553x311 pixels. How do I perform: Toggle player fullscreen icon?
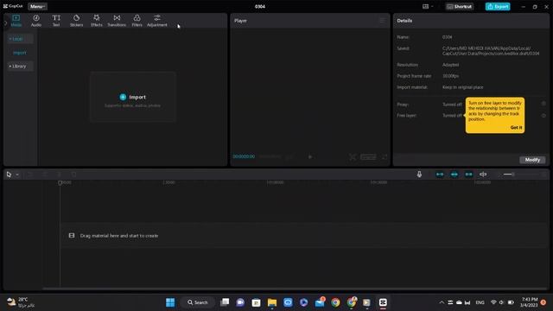385,157
